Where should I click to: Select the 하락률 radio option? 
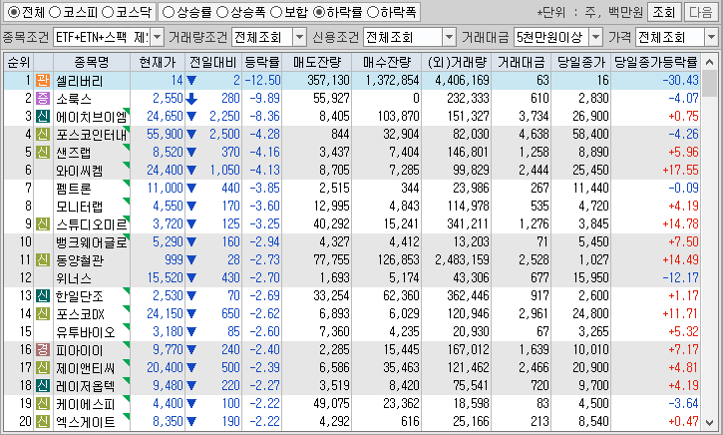point(318,12)
